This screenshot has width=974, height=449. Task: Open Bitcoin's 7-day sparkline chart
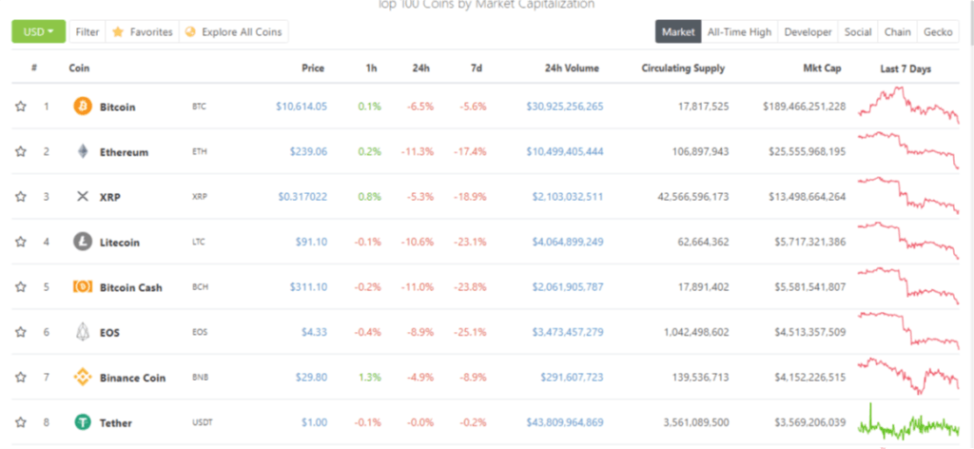(x=908, y=105)
